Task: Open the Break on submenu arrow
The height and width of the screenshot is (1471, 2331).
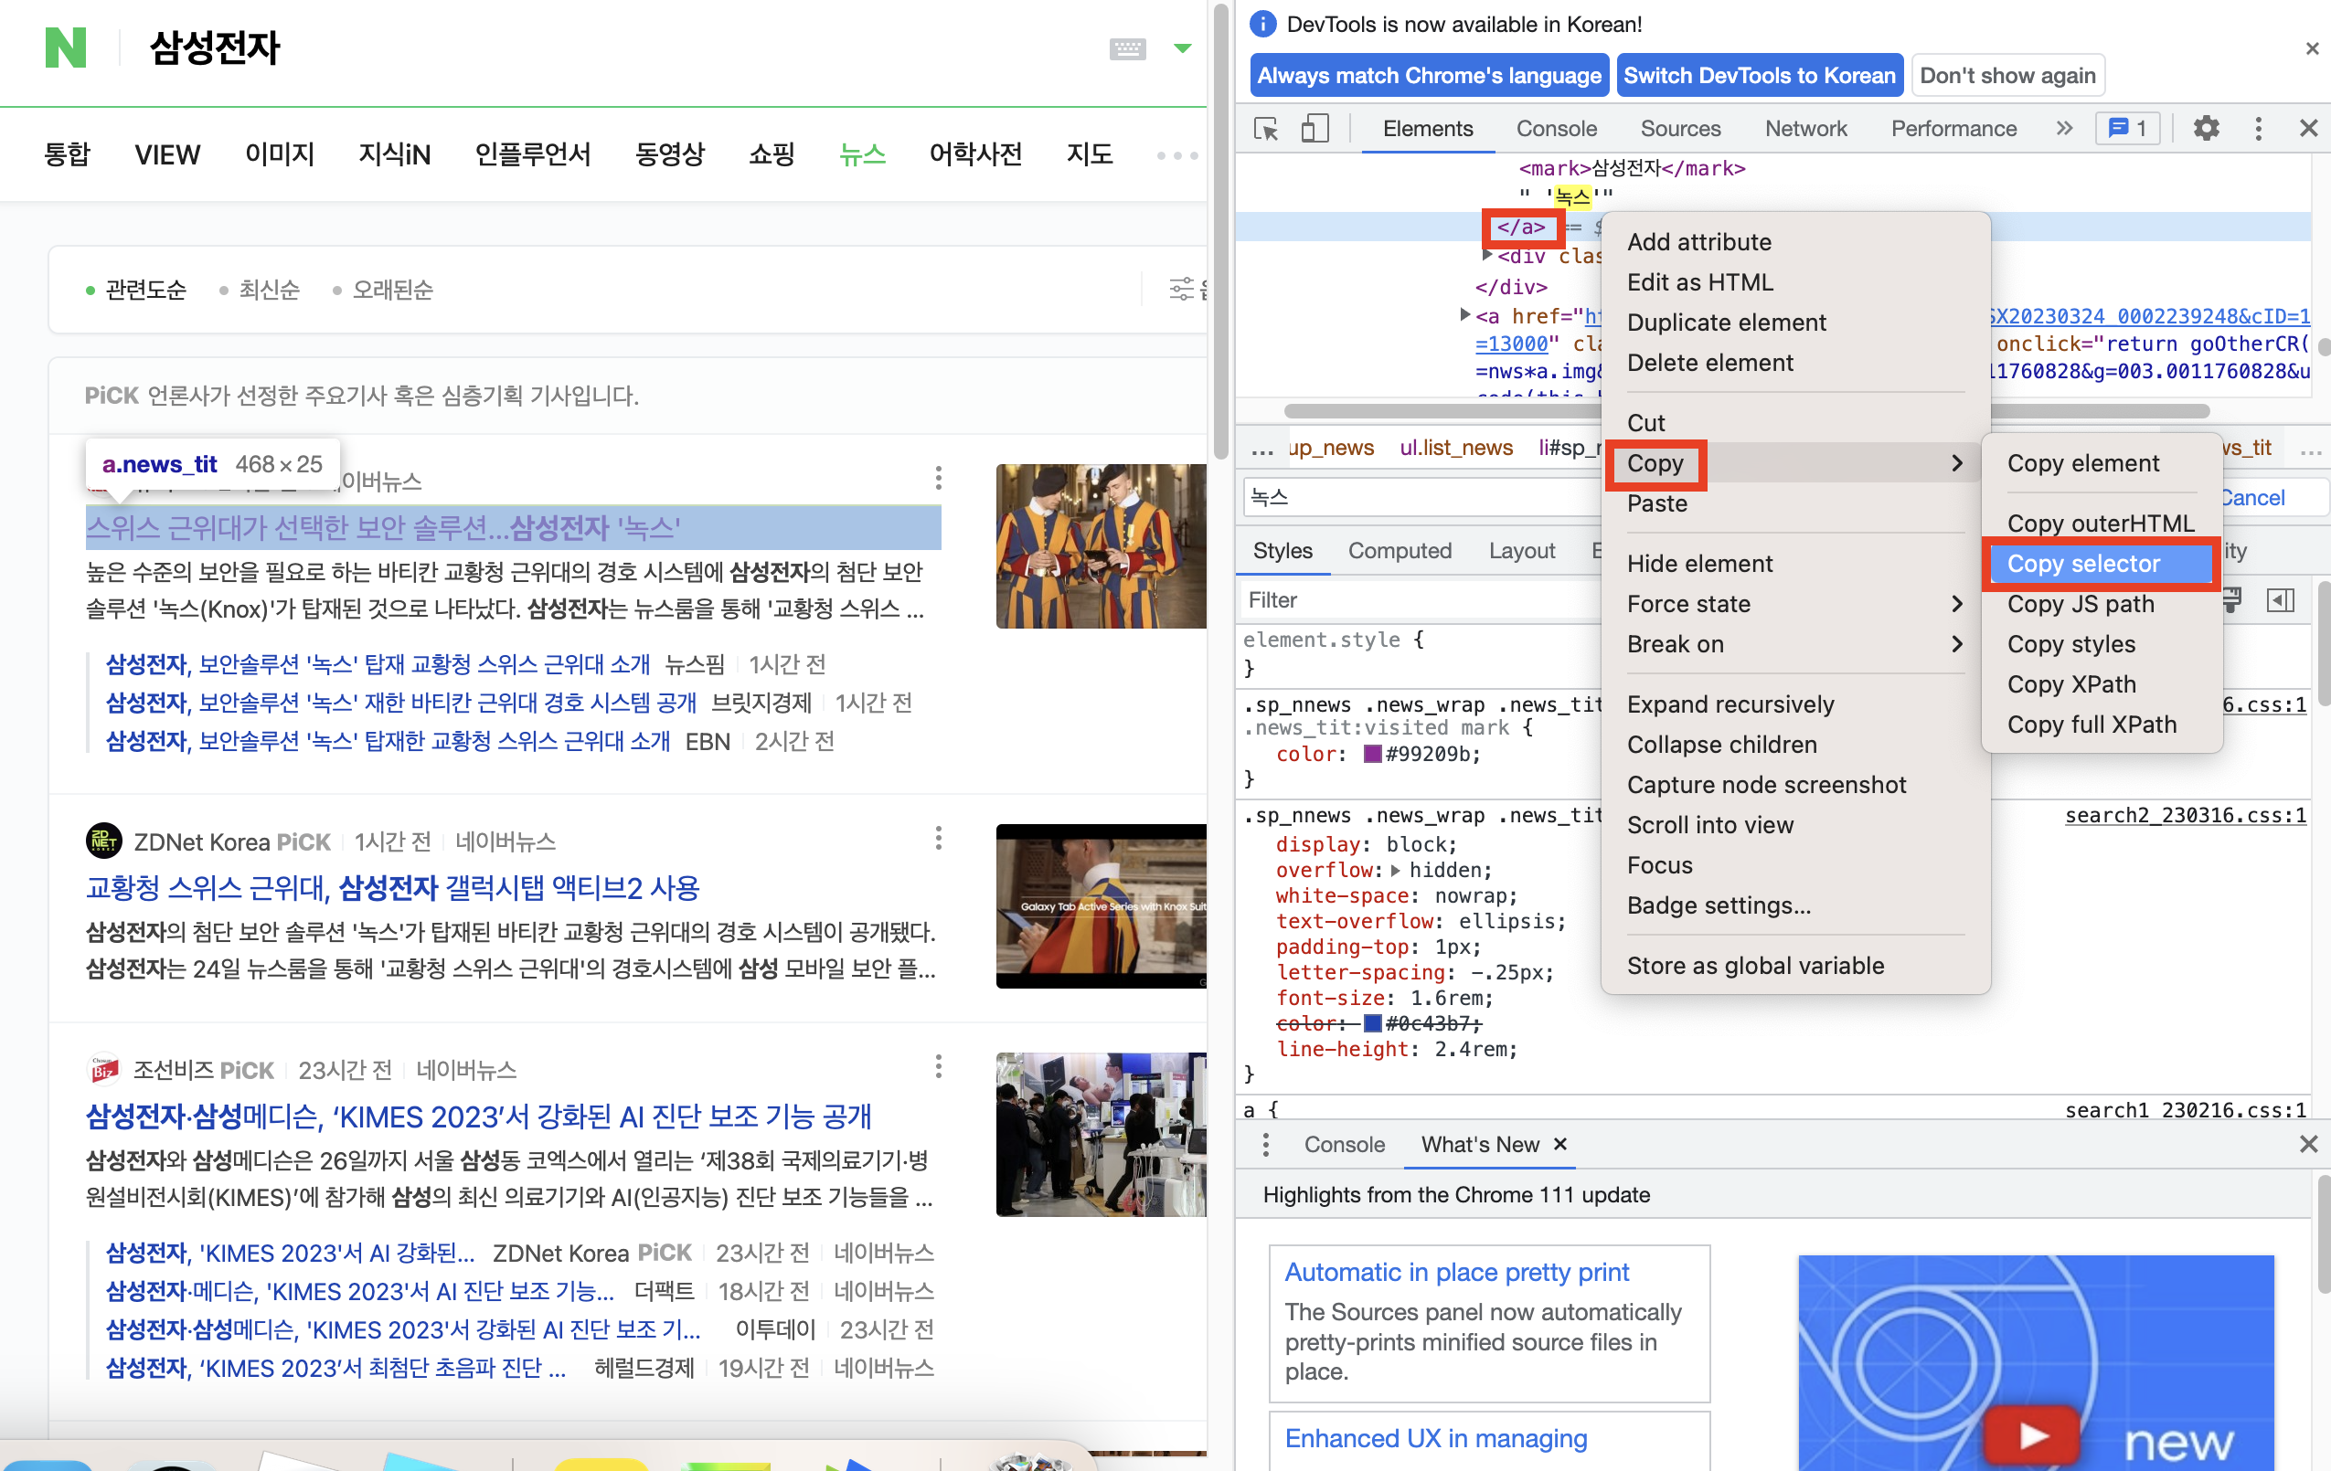Action: [x=1957, y=643]
